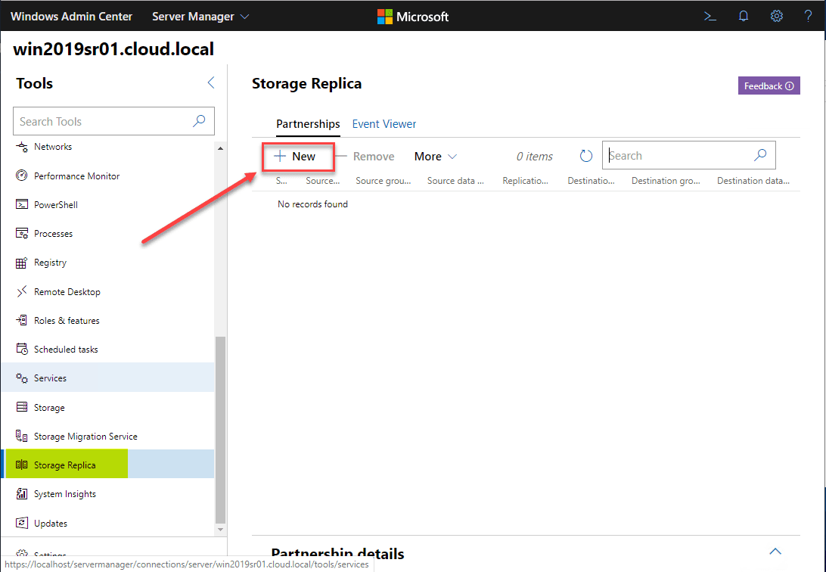
Task: Collapse the Tools side panel
Action: tap(211, 83)
